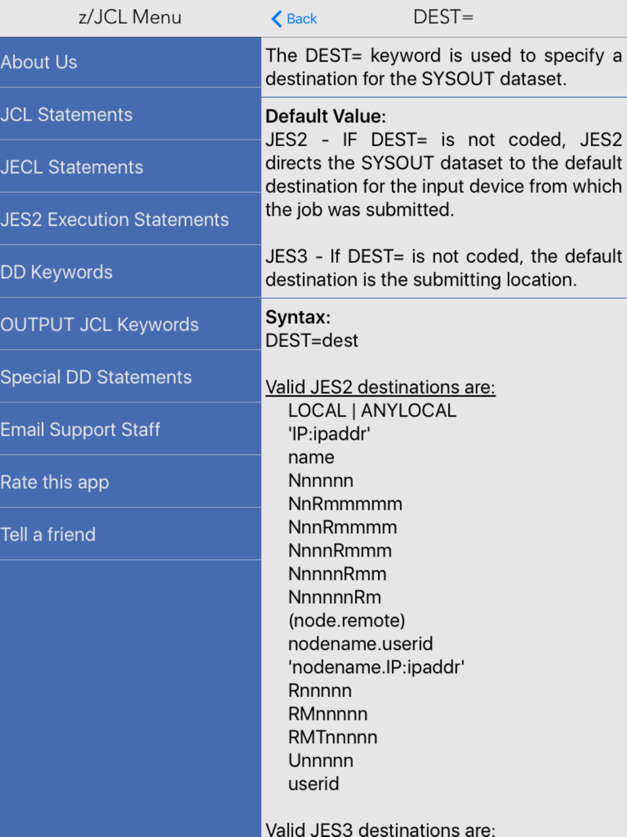Click the nodename.userid destination line

(x=361, y=644)
